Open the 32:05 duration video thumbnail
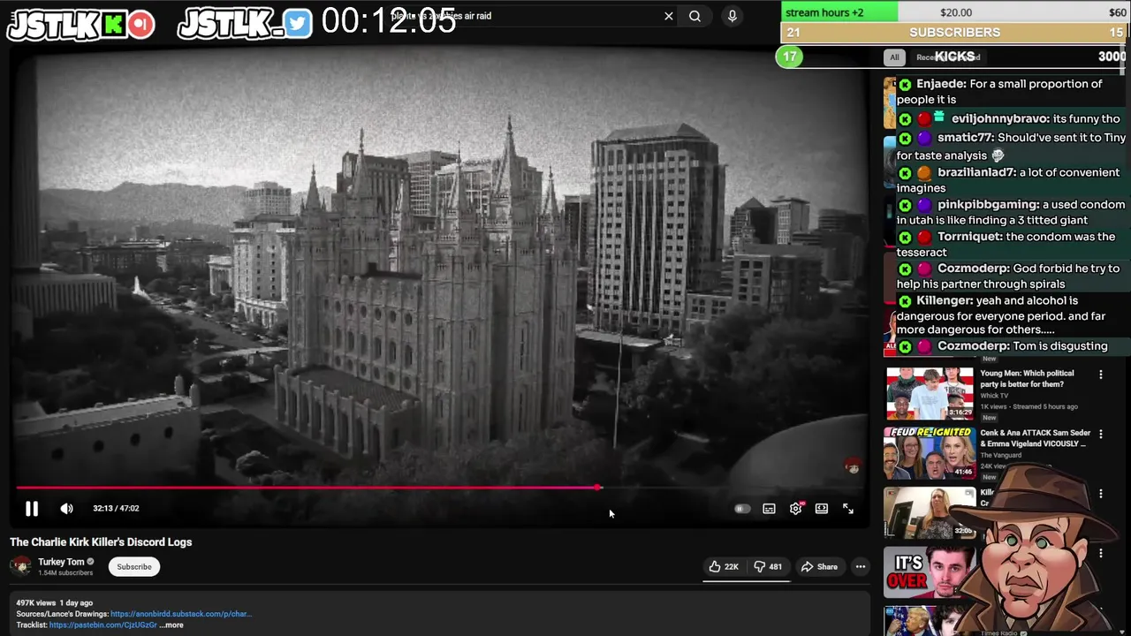This screenshot has width=1131, height=636. [930, 512]
